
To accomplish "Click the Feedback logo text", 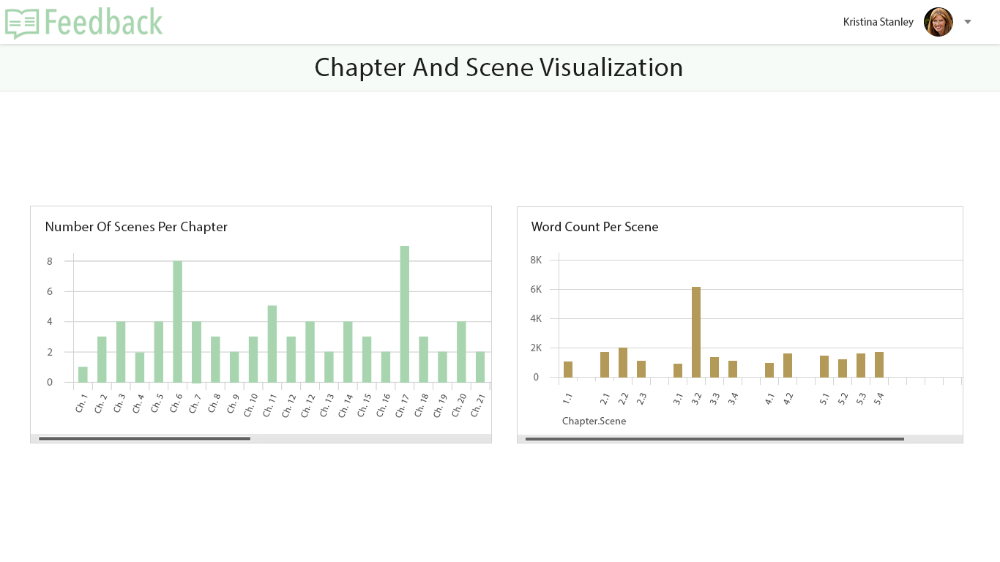I will 103,22.
